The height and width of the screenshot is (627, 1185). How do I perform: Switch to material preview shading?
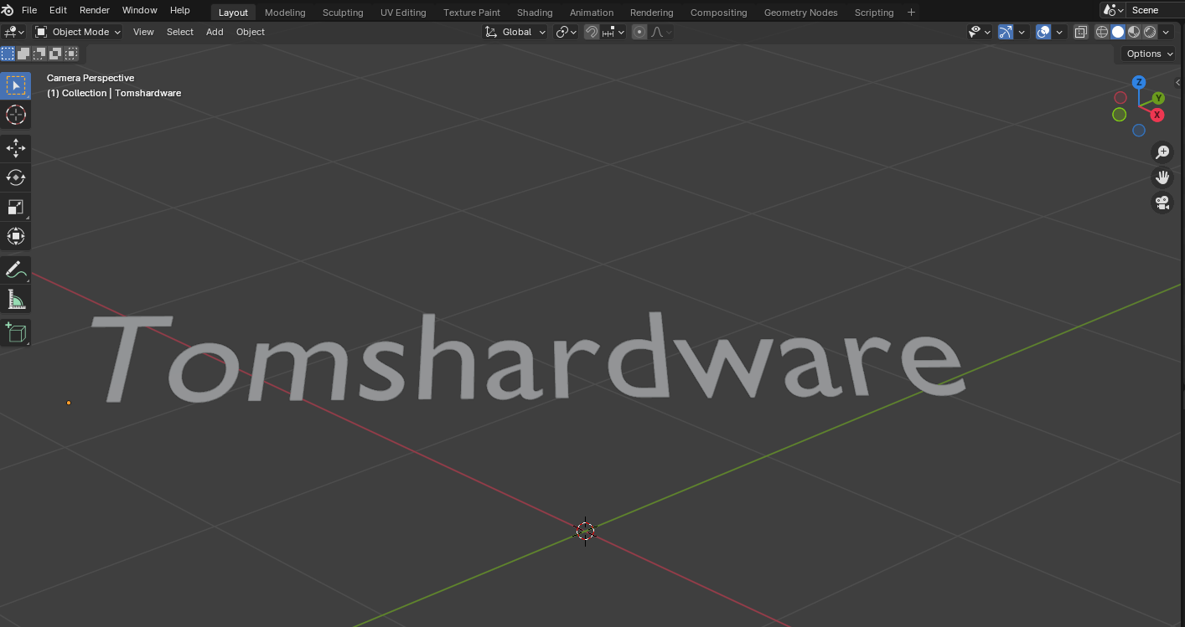[1134, 32]
